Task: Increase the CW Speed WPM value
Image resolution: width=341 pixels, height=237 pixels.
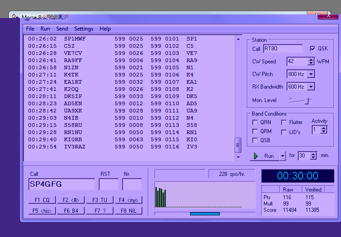Action: (311, 59)
